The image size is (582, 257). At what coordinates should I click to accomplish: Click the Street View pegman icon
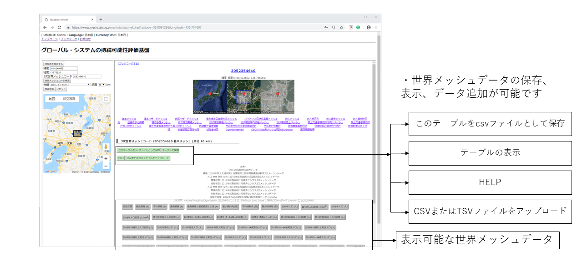pos(106,147)
